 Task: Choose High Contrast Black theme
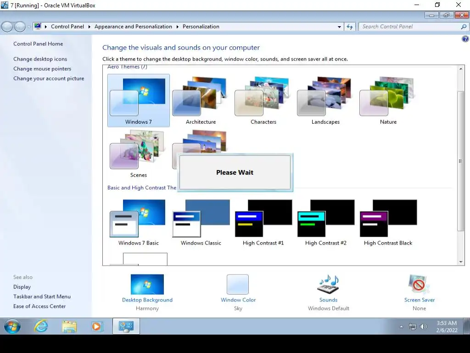click(x=388, y=222)
